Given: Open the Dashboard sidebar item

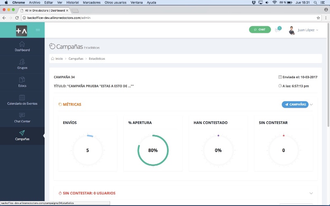Looking at the screenshot, I should click(22, 47).
